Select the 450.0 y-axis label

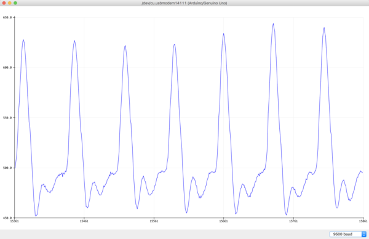[x=7, y=218]
